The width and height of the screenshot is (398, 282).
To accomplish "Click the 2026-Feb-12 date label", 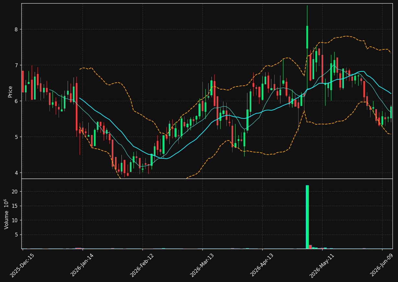I will [142, 265].
